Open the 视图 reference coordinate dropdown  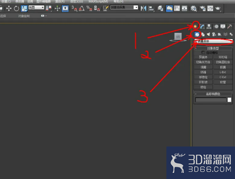tap(36, 7)
